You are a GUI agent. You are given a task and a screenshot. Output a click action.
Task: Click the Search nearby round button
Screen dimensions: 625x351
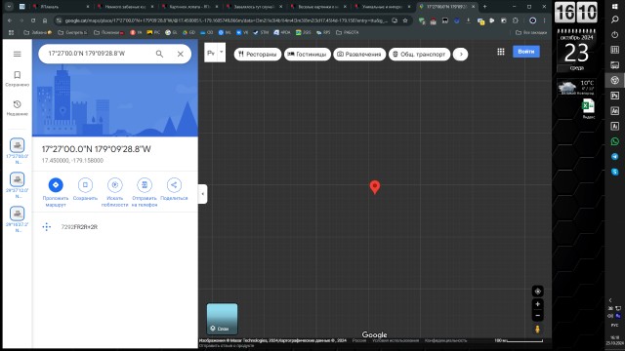[115, 184]
